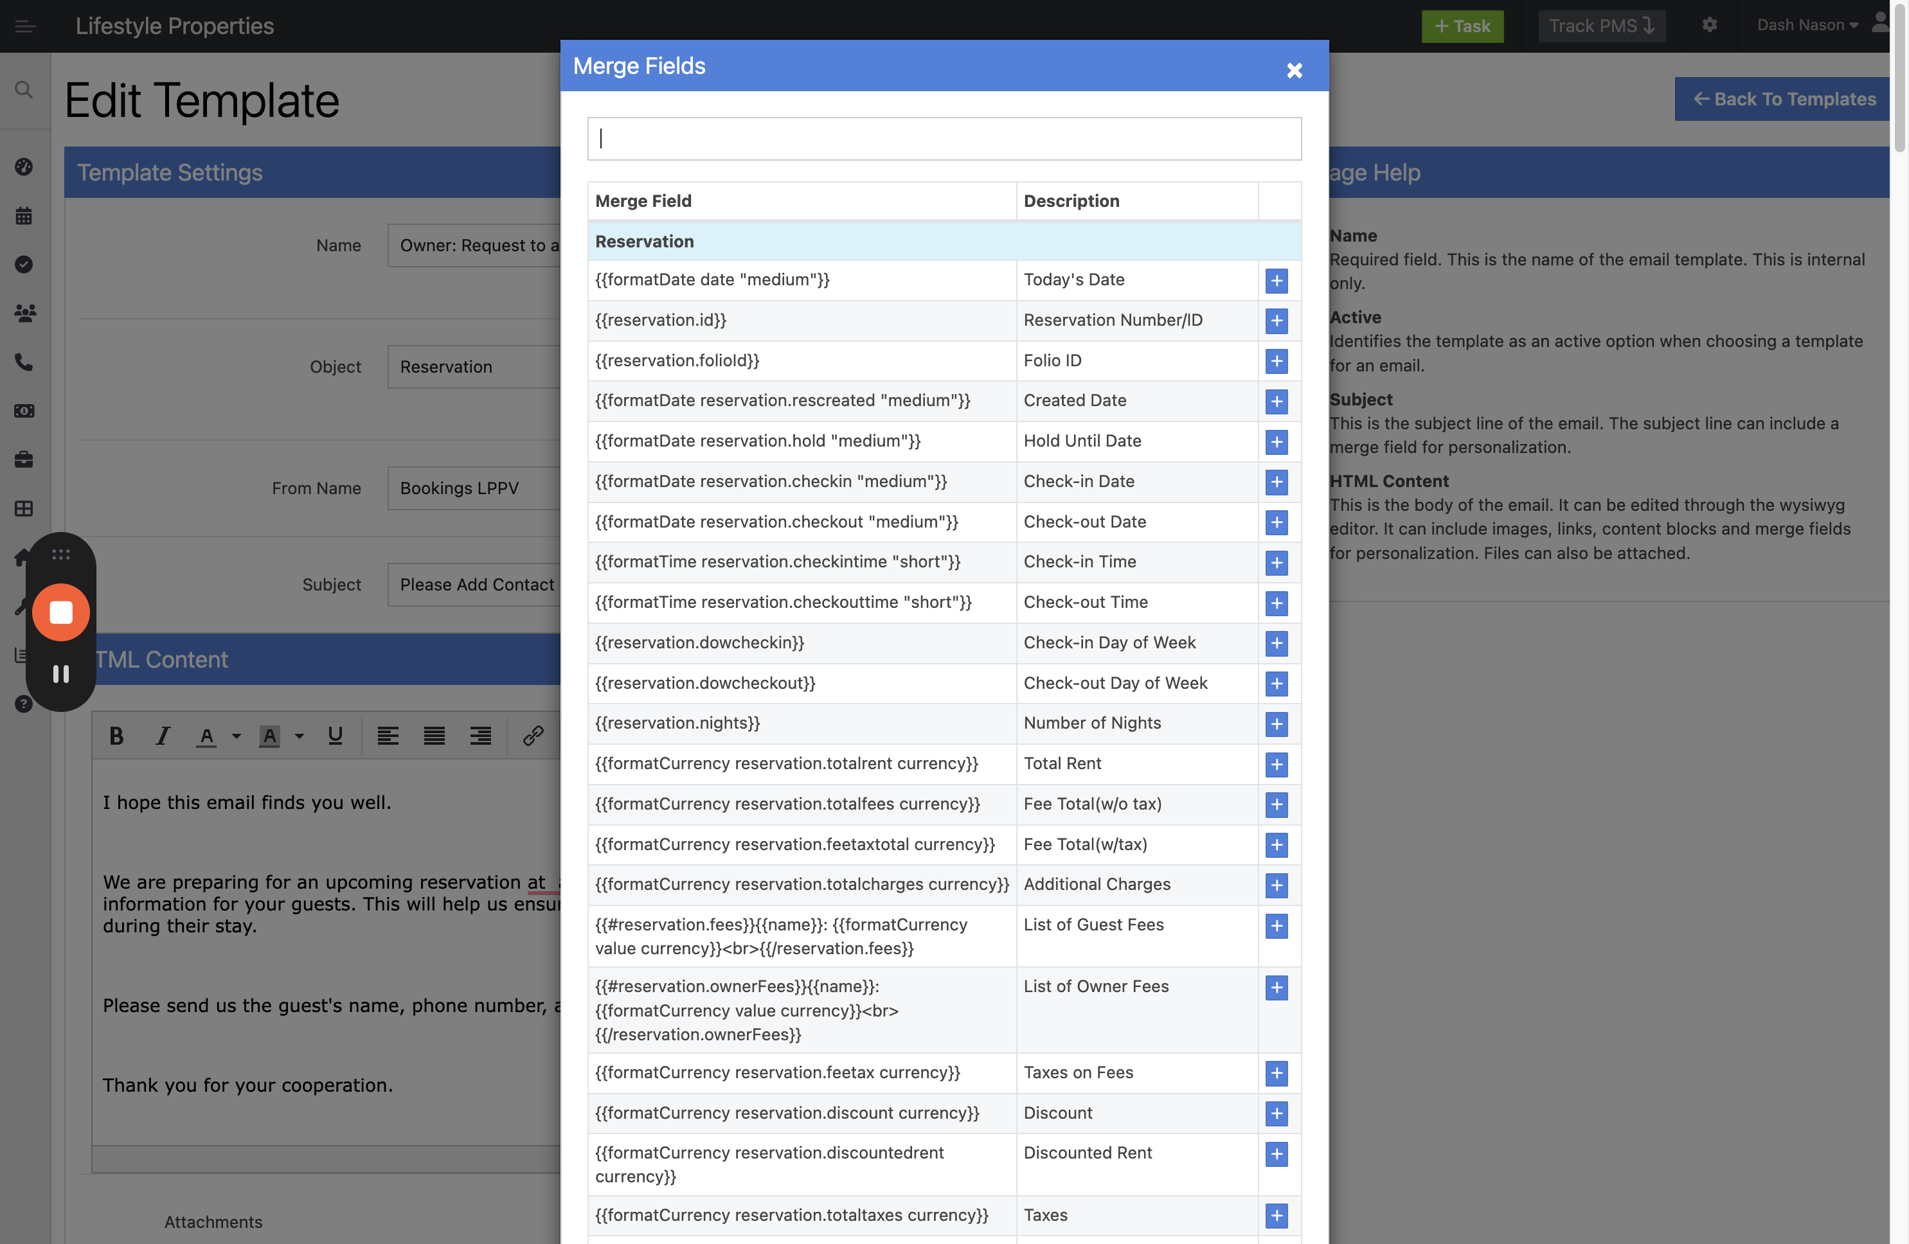1909x1244 pixels.
Task: Add Total Rent merge field
Action: point(1276,765)
